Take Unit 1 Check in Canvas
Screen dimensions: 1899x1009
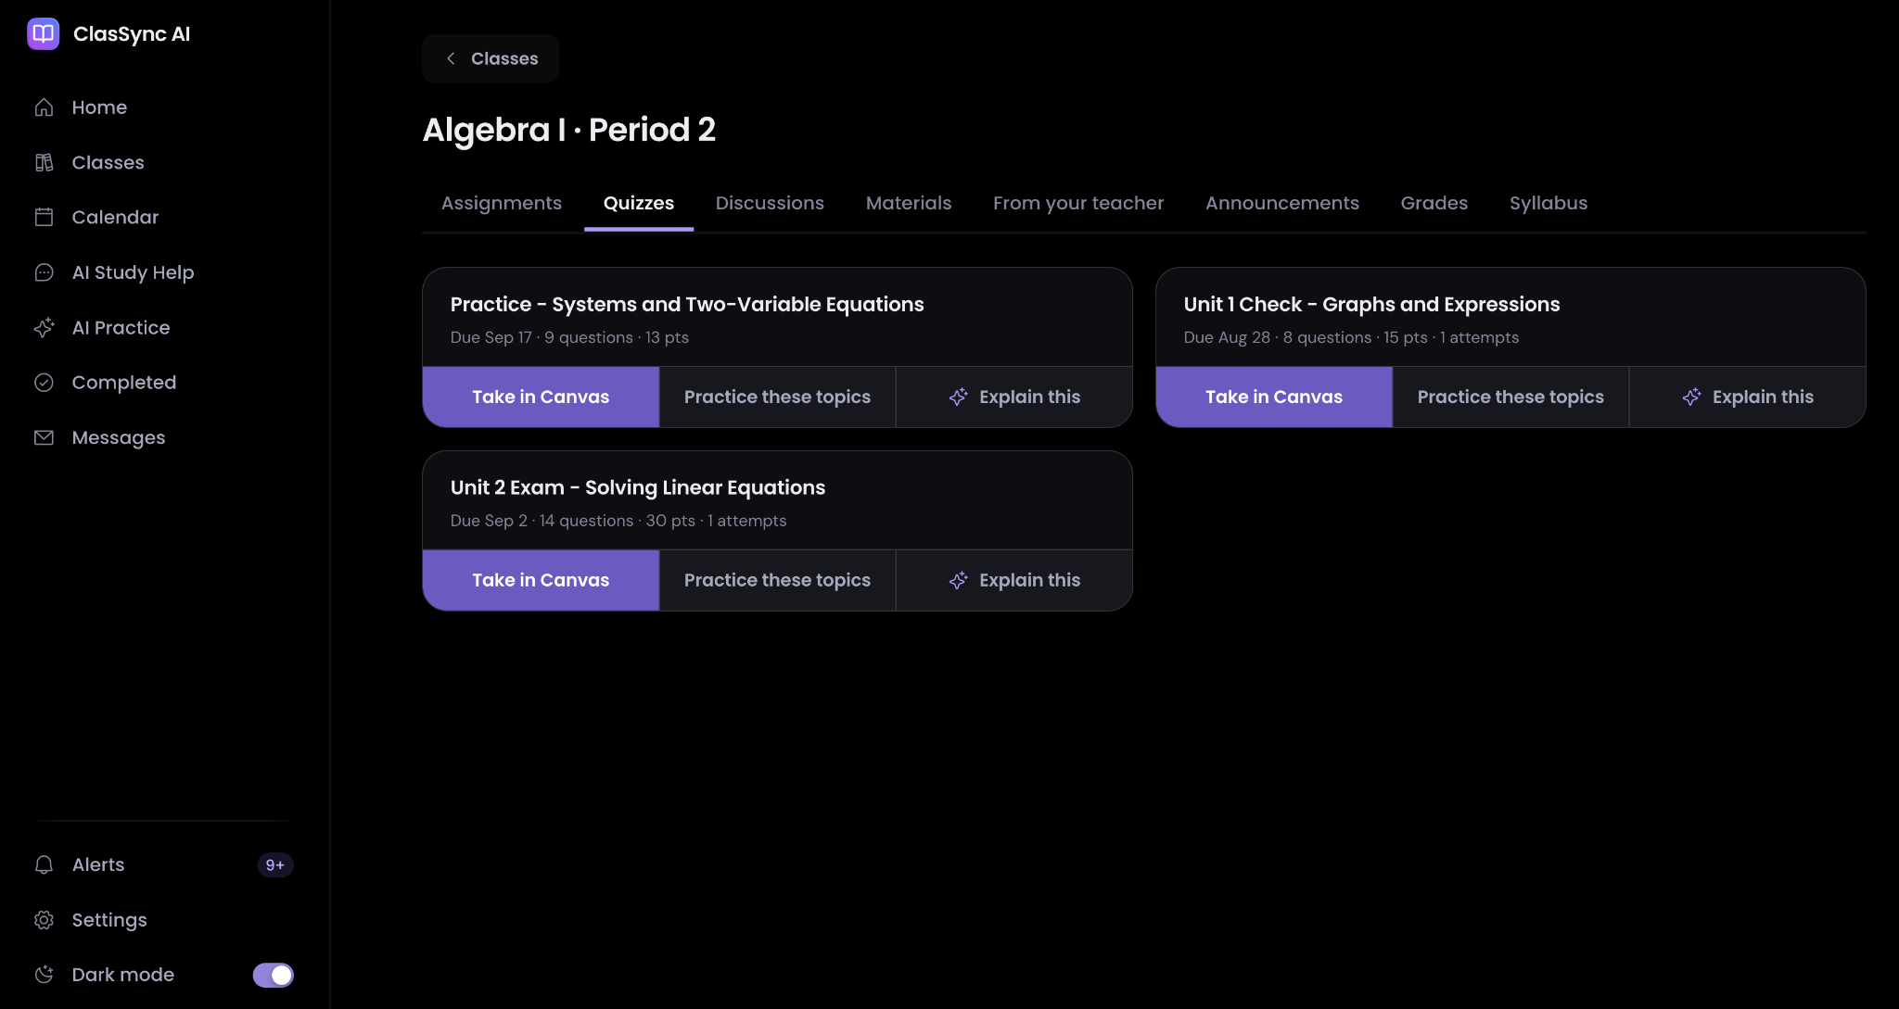[1274, 397]
